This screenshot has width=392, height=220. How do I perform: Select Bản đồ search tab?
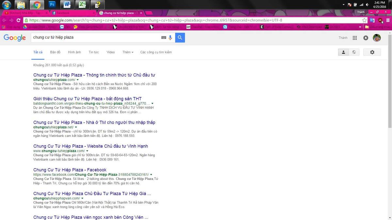click(x=55, y=52)
